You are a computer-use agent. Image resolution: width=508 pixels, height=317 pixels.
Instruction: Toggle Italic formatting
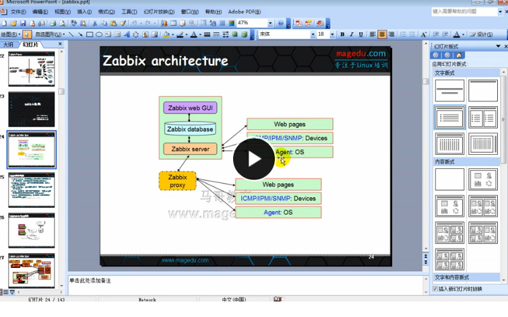pos(352,34)
